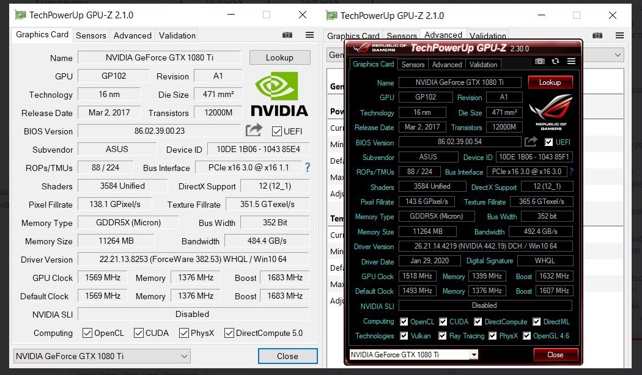Click Bus Interface question mark in ROG window
Viewport: 642px width, 375px height.
pos(571,172)
